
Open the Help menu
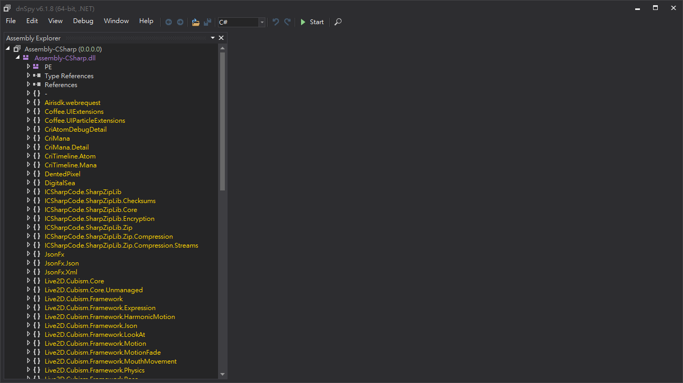click(146, 21)
